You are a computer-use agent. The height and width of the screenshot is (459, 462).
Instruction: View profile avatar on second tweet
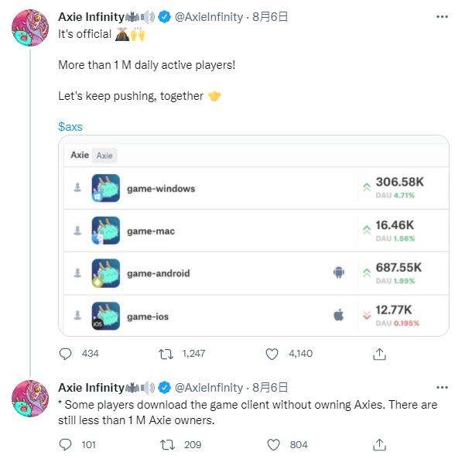tap(30, 399)
